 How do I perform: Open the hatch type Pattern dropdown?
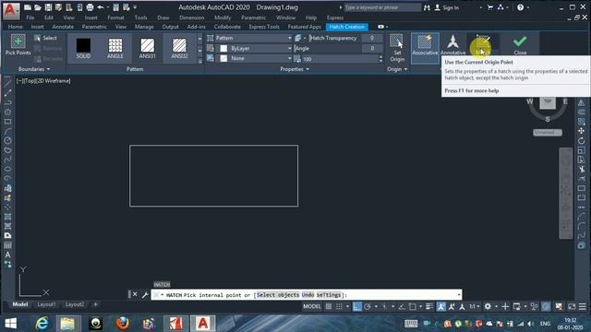click(253, 38)
